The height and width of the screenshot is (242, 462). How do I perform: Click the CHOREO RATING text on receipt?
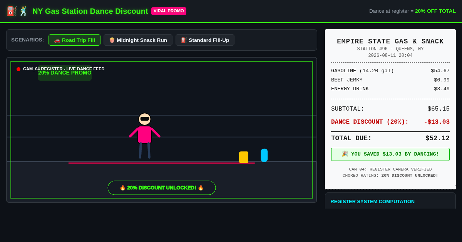coord(390,176)
